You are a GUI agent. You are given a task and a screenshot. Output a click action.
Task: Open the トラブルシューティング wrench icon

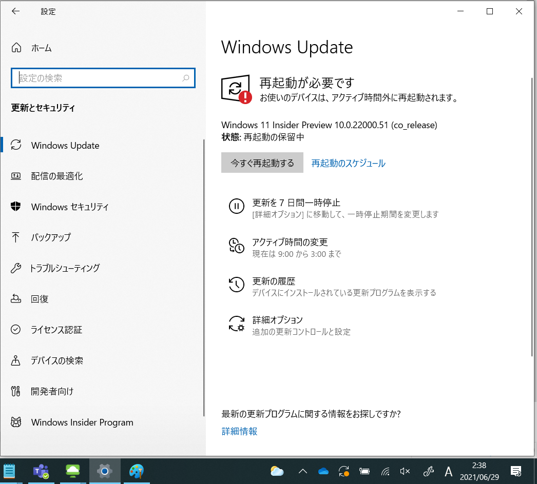point(16,268)
